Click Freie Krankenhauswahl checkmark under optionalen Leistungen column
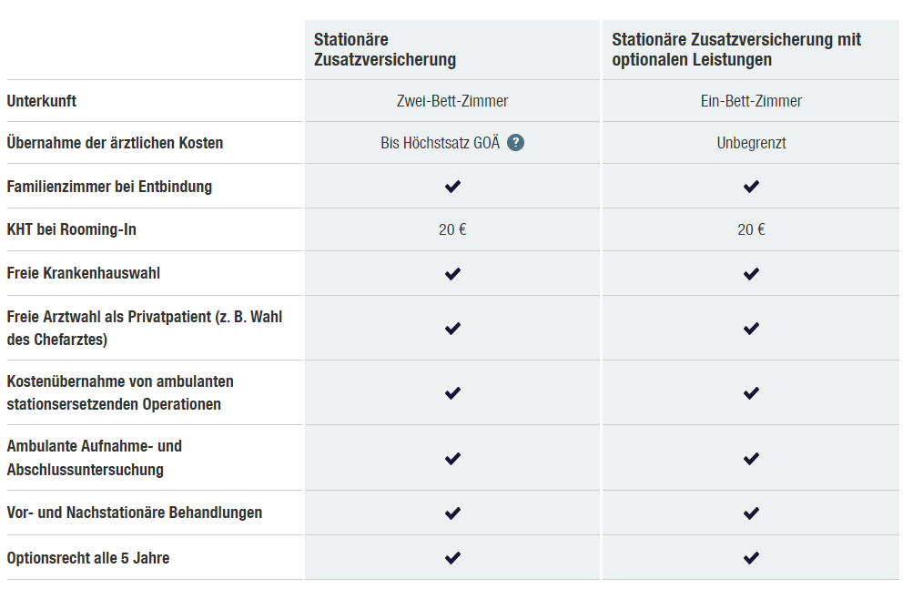The height and width of the screenshot is (589, 913). click(751, 273)
